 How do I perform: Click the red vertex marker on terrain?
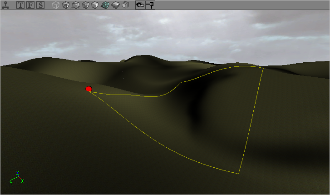pyautogui.click(x=89, y=89)
